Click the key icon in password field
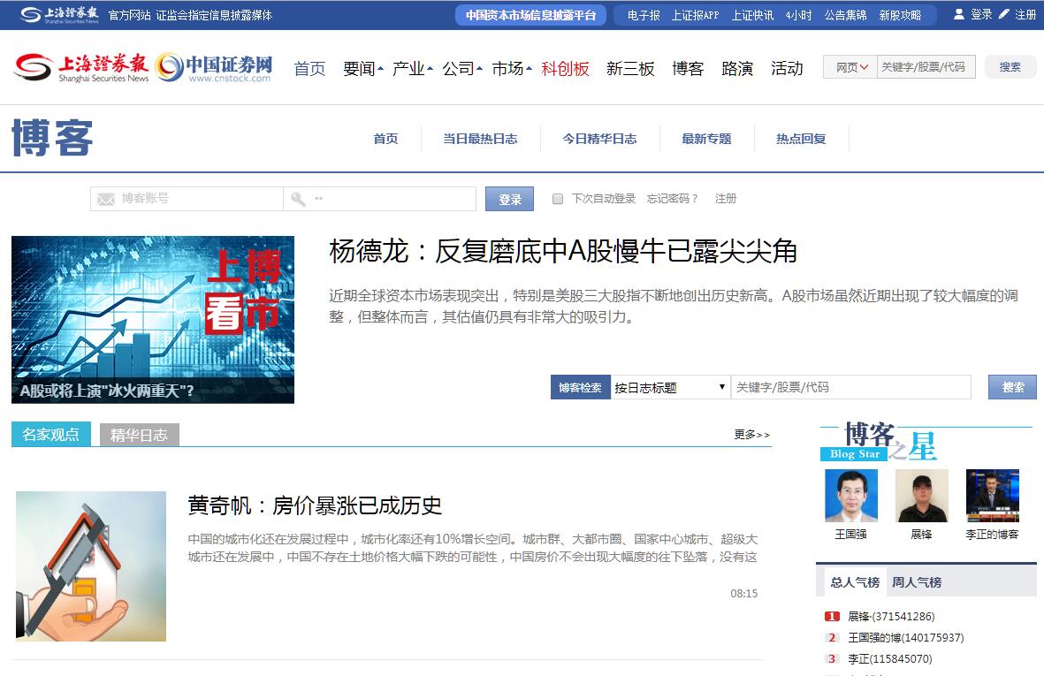 pos(299,199)
